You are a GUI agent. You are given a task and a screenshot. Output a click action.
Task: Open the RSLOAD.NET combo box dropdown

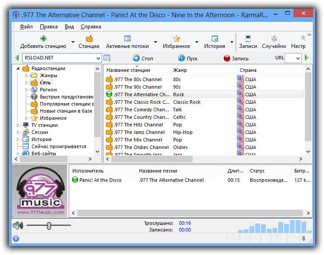click(x=98, y=58)
